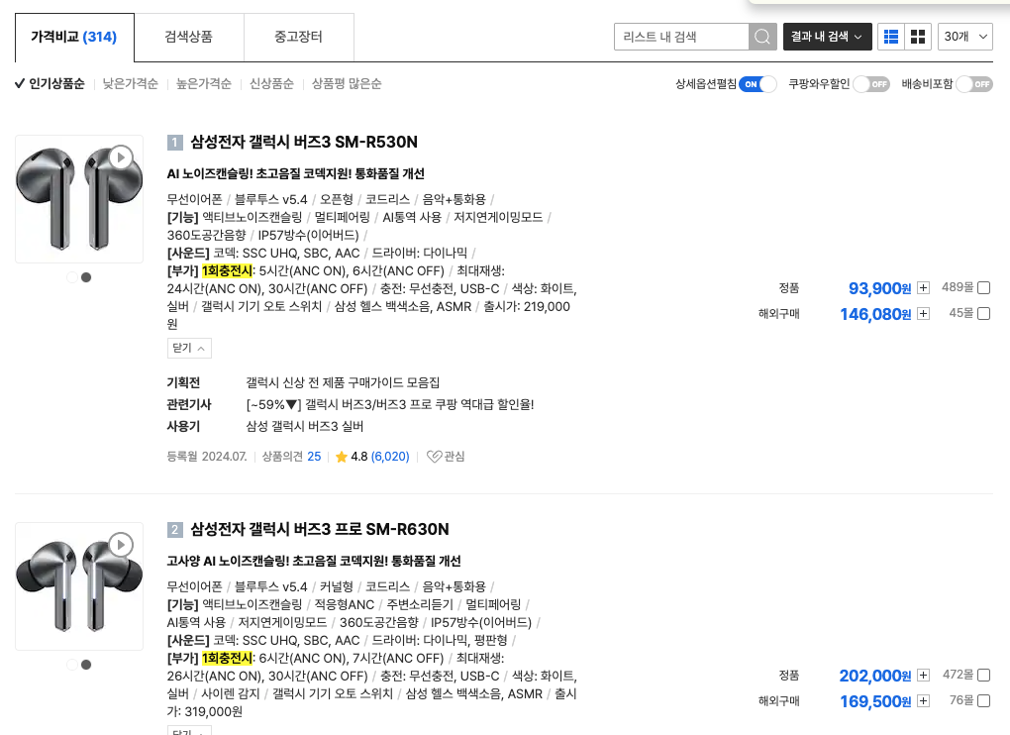The height and width of the screenshot is (735, 1010).
Task: Click the 93,900원 price link
Action: tap(879, 288)
